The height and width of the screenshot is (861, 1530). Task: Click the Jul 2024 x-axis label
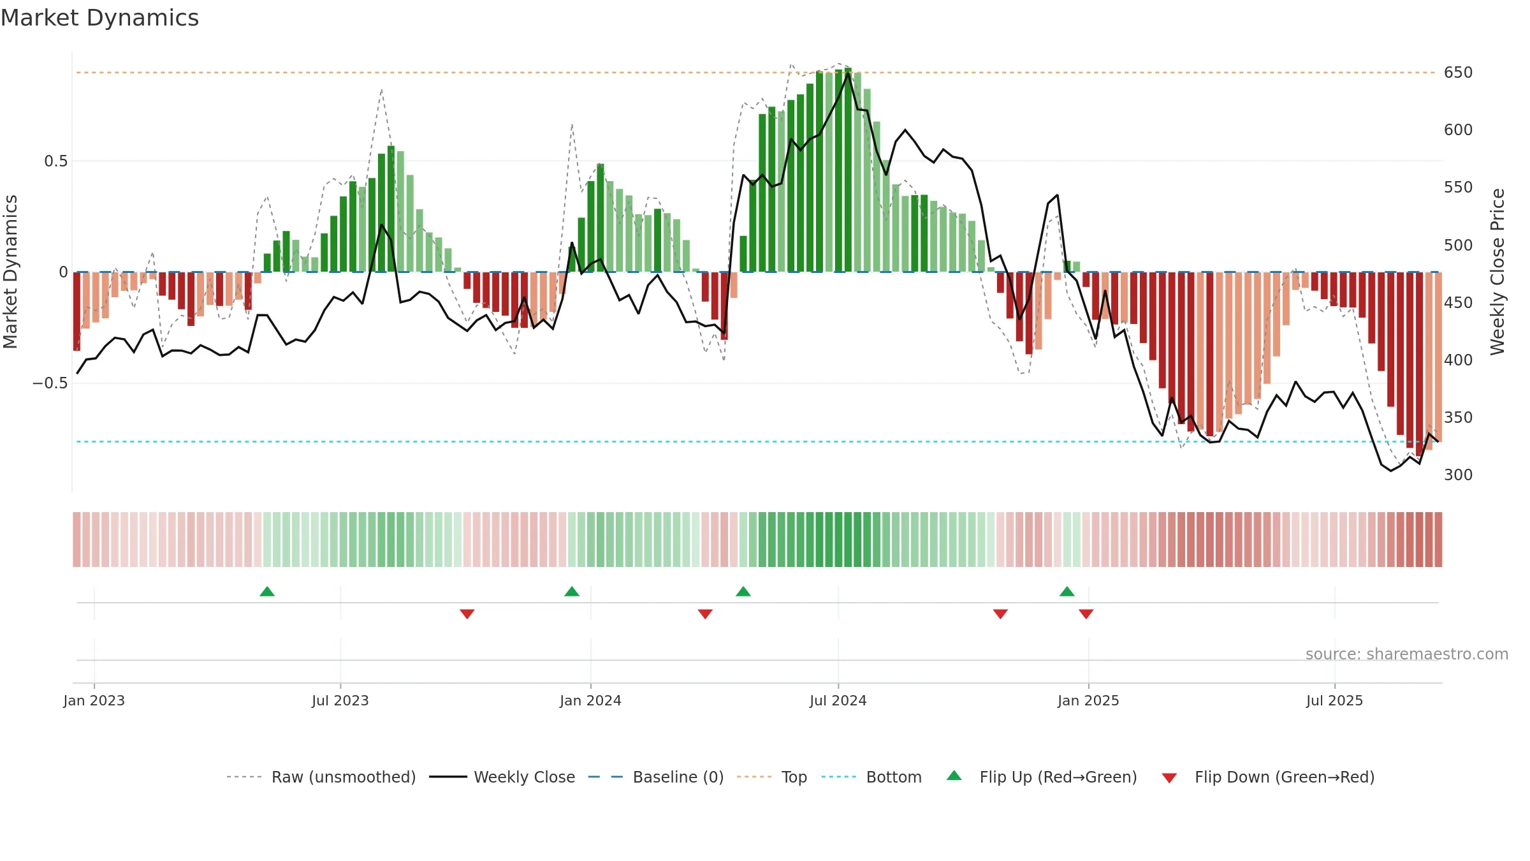coord(838,700)
